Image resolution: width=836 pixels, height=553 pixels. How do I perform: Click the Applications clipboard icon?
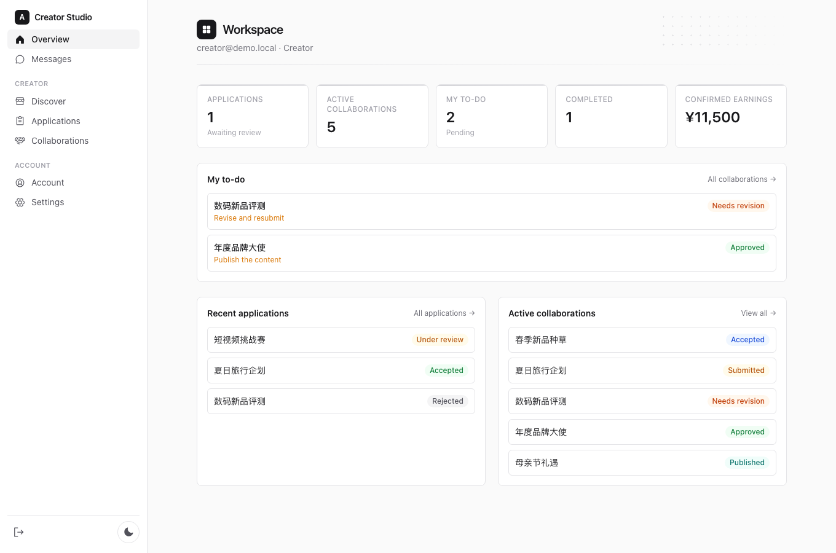(x=20, y=121)
